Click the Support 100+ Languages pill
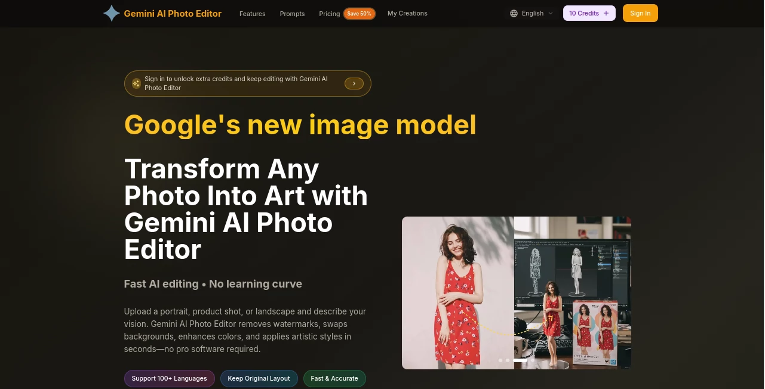Image resolution: width=765 pixels, height=389 pixels. [169, 378]
